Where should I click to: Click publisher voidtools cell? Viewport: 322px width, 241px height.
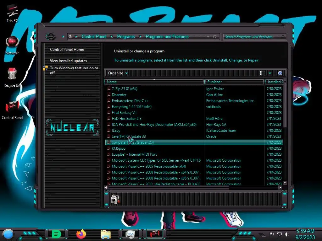[214, 107]
